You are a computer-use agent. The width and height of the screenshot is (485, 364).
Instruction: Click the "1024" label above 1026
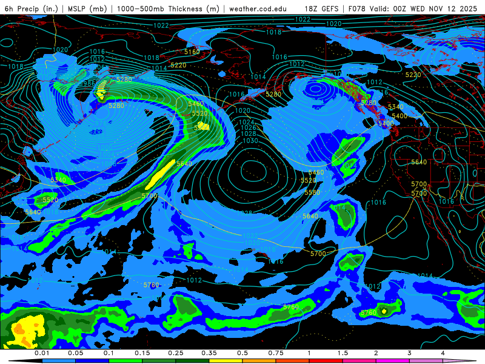point(246,122)
